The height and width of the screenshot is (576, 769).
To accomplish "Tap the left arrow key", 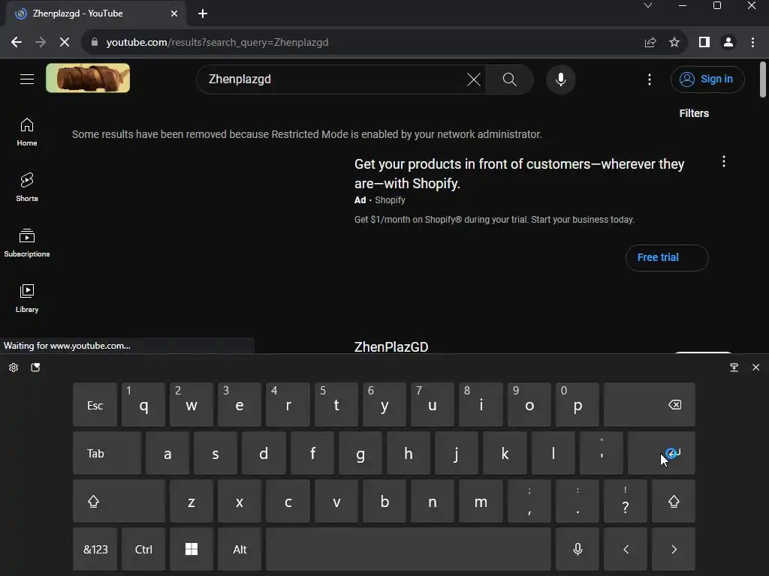I will [x=626, y=549].
